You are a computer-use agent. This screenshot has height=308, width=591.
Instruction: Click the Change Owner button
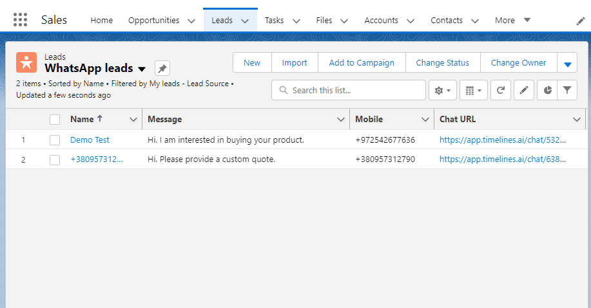519,62
